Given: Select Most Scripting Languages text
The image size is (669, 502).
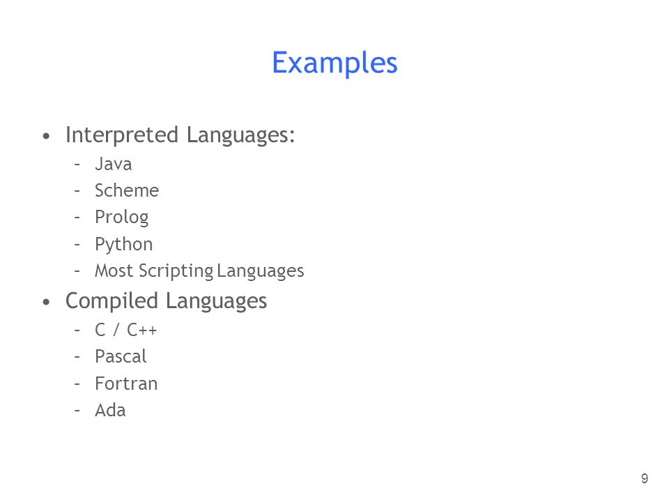Looking at the screenshot, I should [x=199, y=271].
